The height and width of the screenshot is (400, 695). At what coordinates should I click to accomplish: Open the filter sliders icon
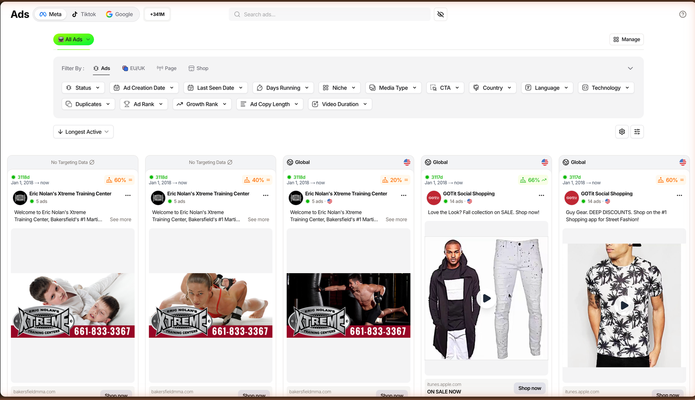click(x=637, y=132)
